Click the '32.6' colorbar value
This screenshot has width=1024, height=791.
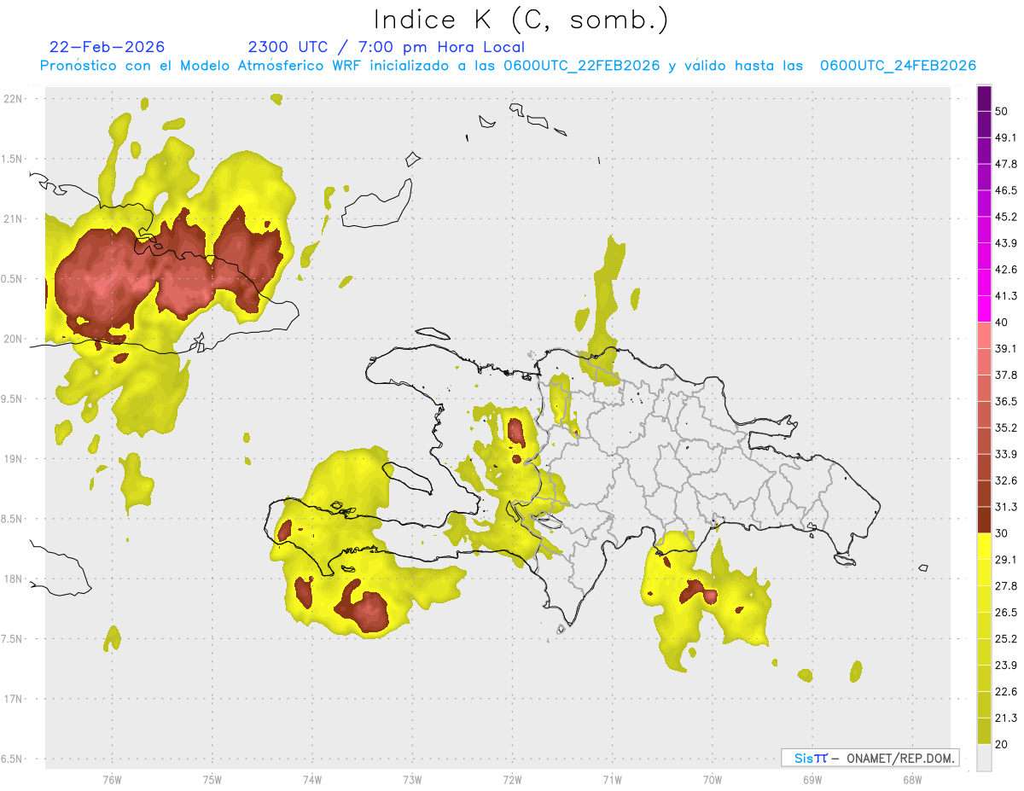tap(1006, 480)
